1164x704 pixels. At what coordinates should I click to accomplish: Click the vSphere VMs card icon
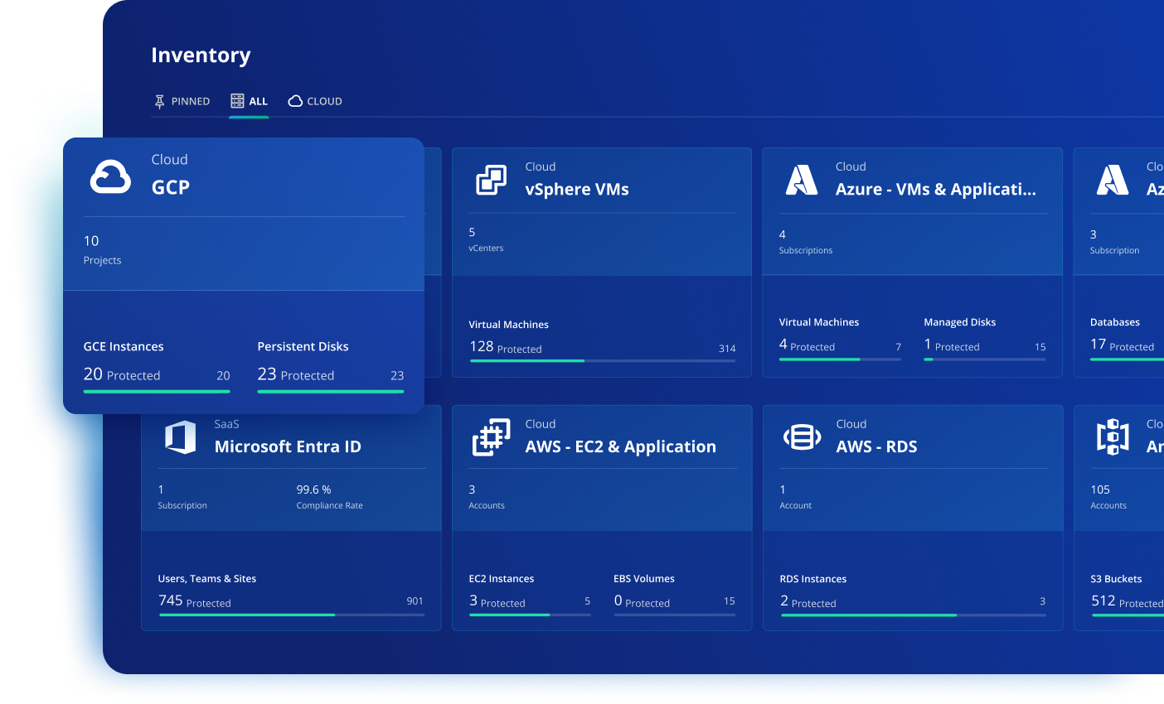(492, 179)
